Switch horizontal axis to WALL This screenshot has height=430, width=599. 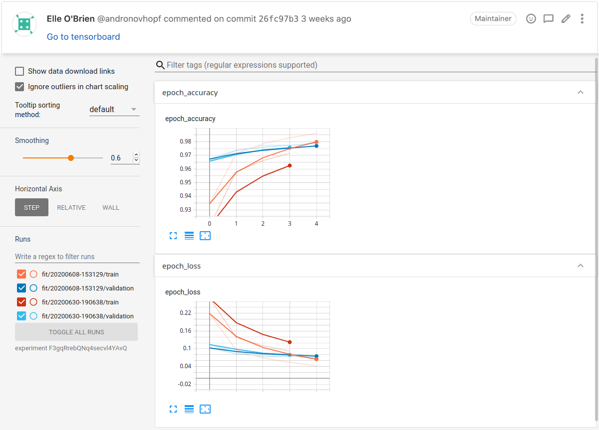tap(111, 207)
